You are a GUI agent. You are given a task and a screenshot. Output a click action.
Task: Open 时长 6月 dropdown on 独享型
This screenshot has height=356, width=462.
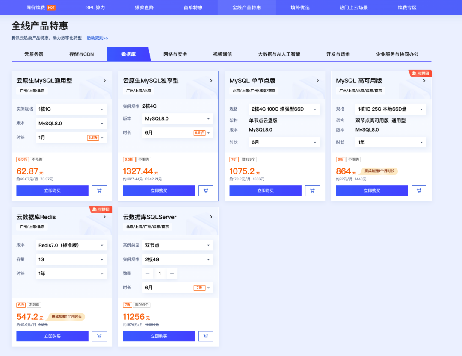click(178, 133)
